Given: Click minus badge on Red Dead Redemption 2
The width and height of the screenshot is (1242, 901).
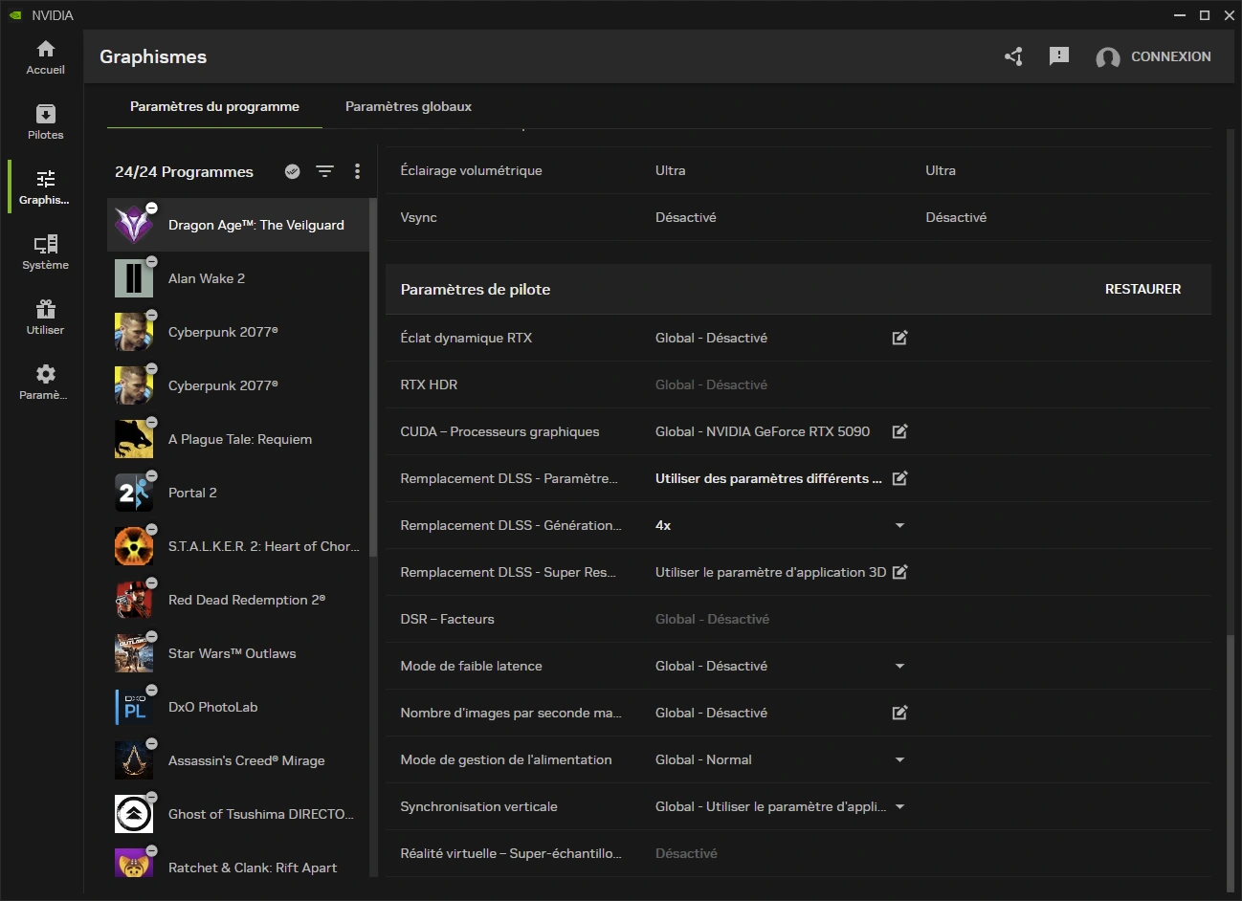Looking at the screenshot, I should point(151,582).
